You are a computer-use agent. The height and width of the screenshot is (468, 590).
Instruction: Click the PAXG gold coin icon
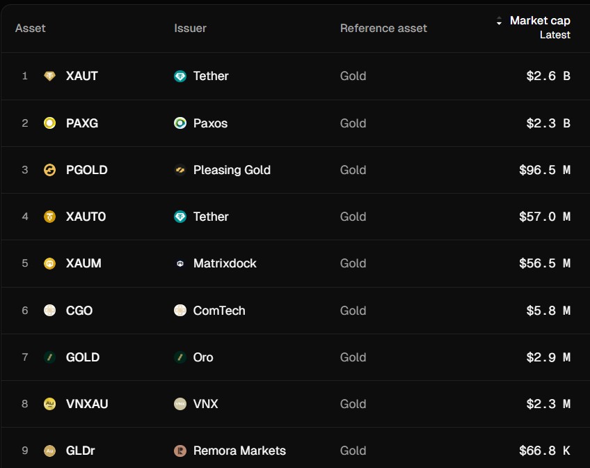click(x=49, y=123)
